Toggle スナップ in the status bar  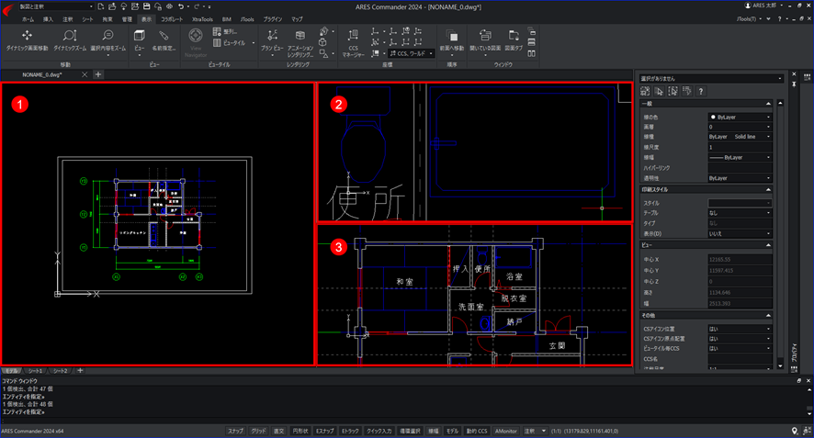click(236, 431)
